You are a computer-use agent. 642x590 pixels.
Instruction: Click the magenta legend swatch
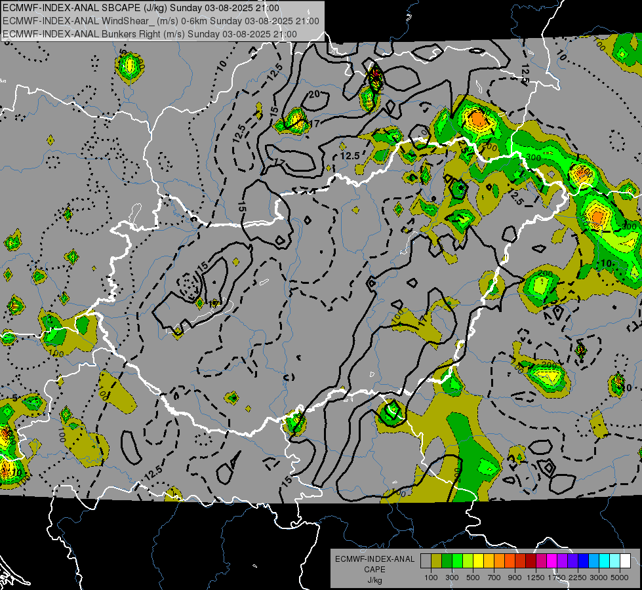[x=552, y=561]
